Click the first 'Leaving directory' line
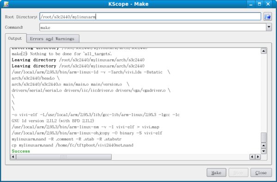This screenshot has height=182, width=277. tap(78, 60)
